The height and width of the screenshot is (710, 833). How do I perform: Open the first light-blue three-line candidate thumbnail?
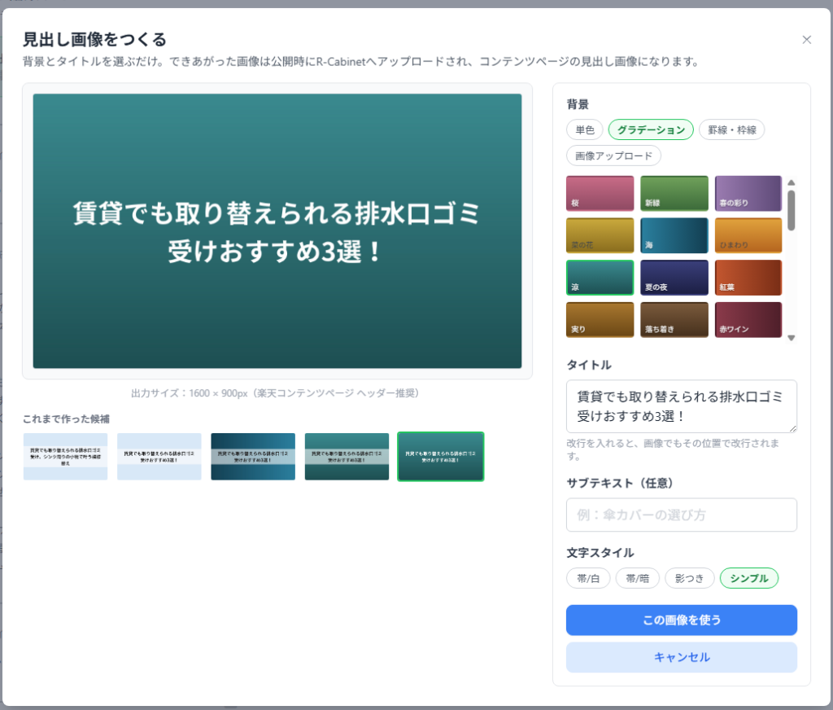coord(65,456)
